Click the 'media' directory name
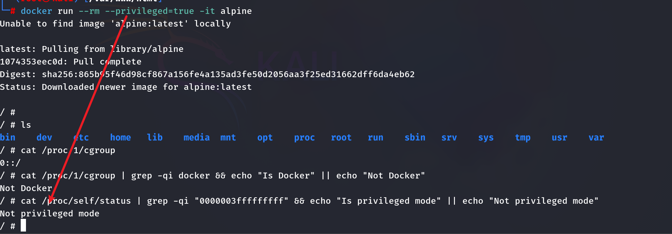 point(196,138)
